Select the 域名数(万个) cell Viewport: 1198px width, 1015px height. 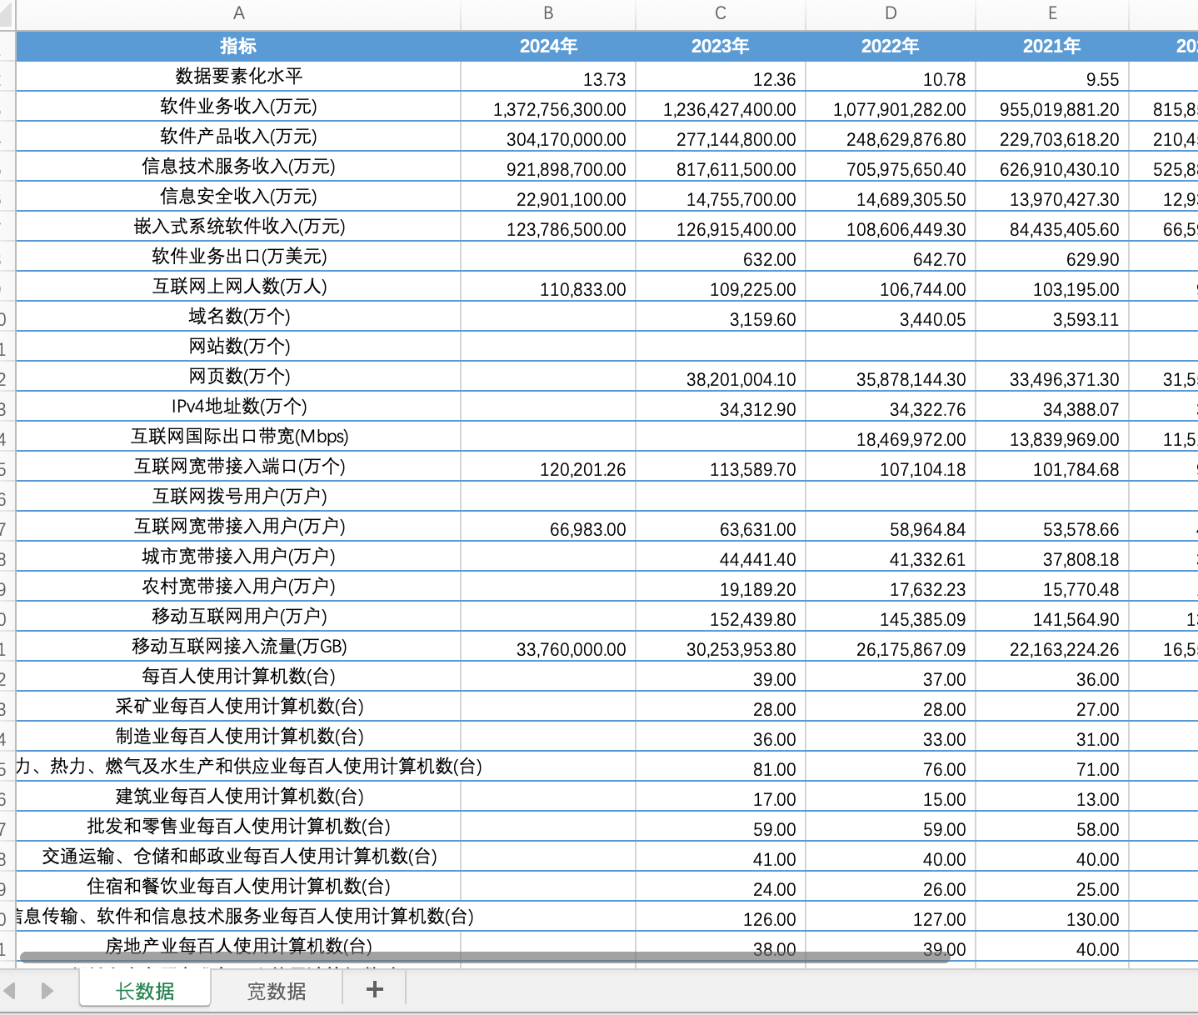[x=238, y=317]
